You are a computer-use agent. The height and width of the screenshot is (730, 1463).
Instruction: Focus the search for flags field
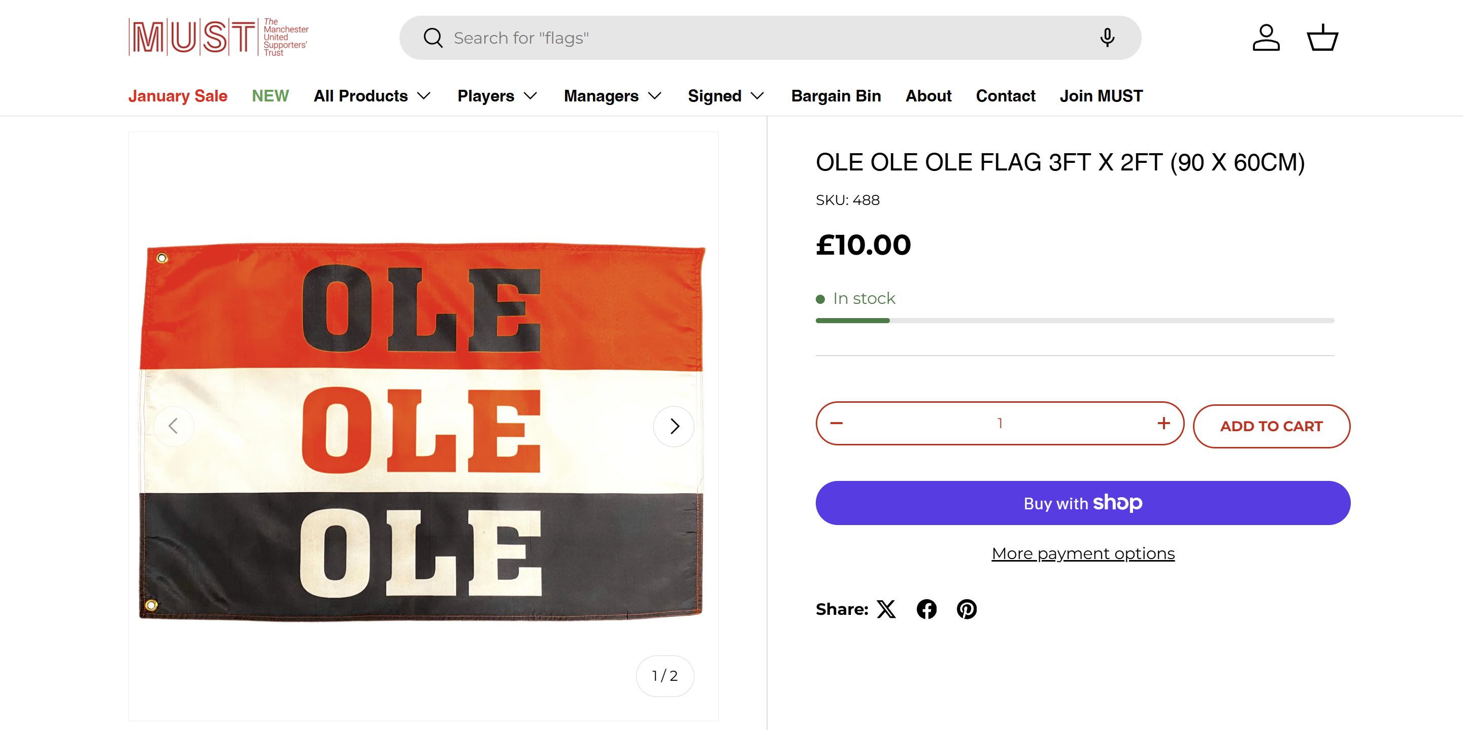(x=767, y=38)
